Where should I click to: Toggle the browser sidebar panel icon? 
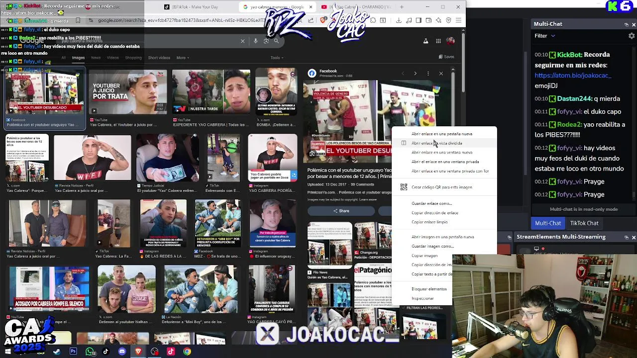tap(419, 20)
